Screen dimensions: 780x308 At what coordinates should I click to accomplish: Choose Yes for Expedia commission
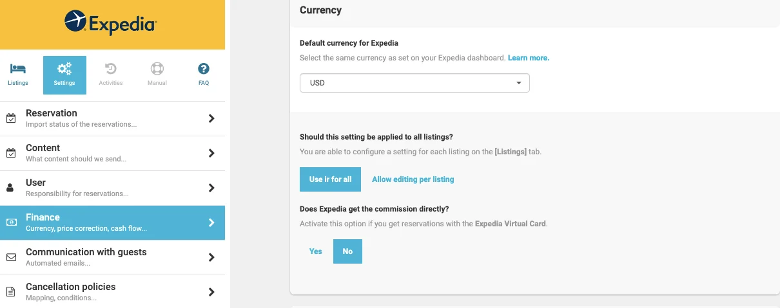pyautogui.click(x=315, y=251)
